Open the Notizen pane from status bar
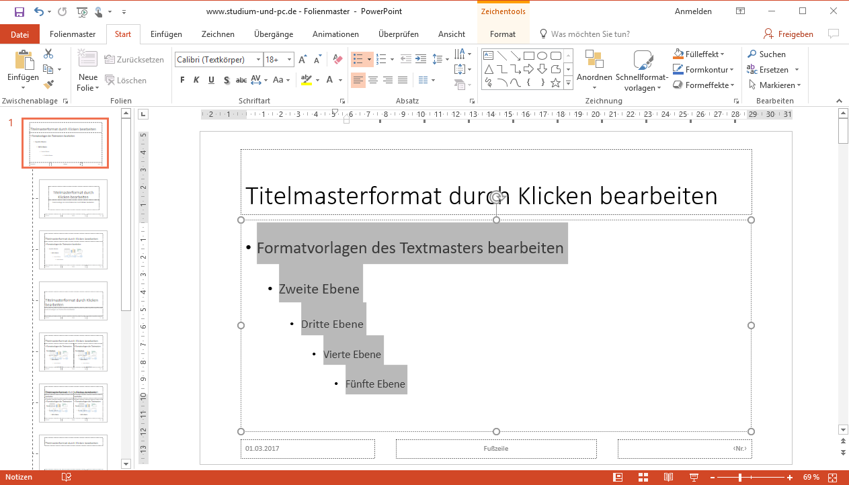The height and width of the screenshot is (485, 849). click(x=19, y=477)
